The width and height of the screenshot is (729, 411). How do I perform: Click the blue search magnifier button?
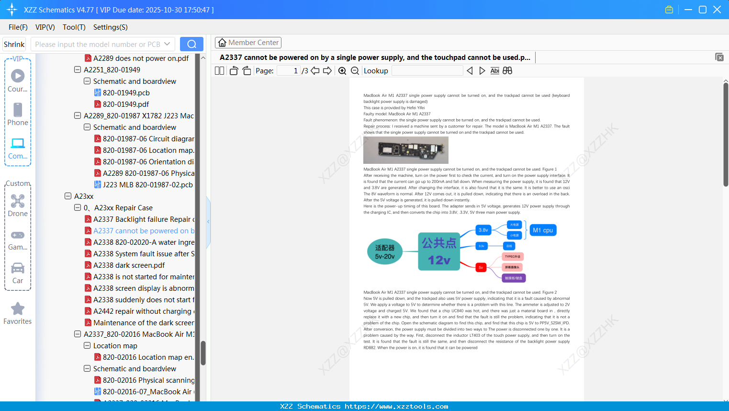click(x=191, y=44)
